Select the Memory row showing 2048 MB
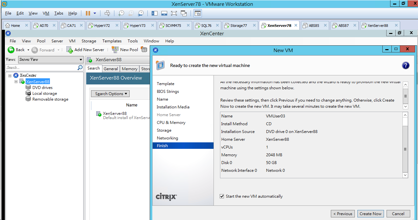 (311, 155)
